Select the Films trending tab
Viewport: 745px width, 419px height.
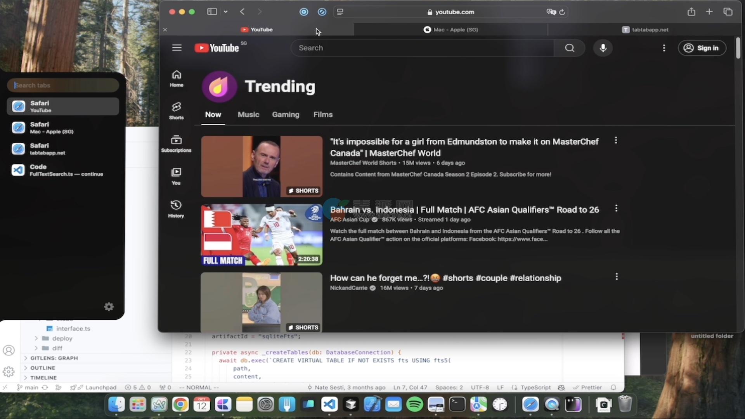323,114
